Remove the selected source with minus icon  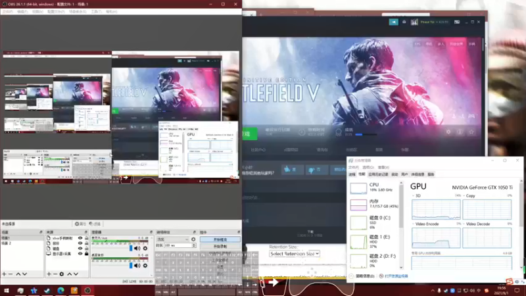point(55,274)
